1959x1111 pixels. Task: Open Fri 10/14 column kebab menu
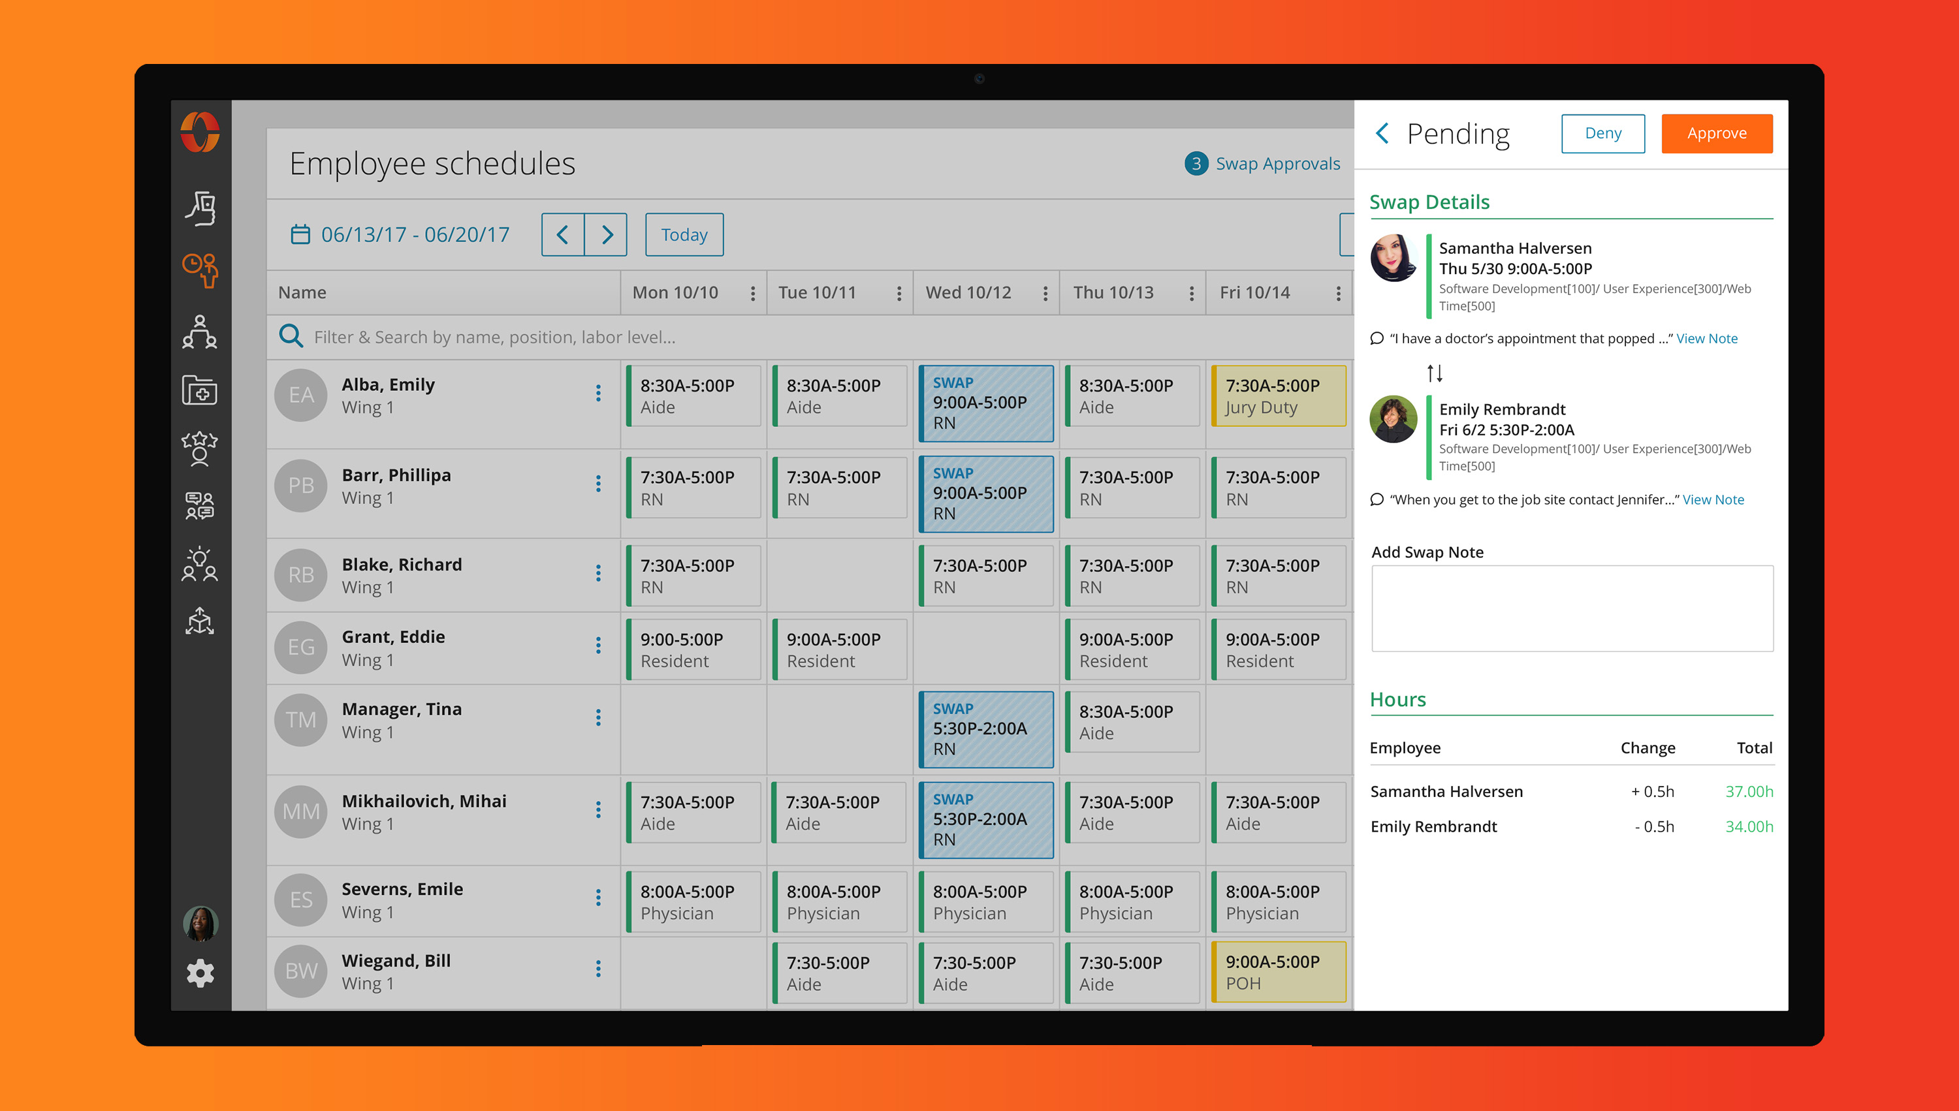pyautogui.click(x=1338, y=293)
